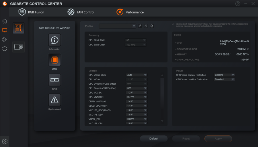The width and height of the screenshot is (258, 147).
Task: Click the 2400MHz CPU core clock value
Action: point(243,49)
